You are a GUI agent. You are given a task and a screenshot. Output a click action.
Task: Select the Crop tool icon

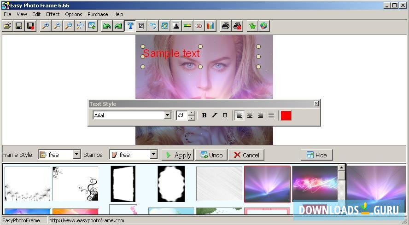[141, 26]
